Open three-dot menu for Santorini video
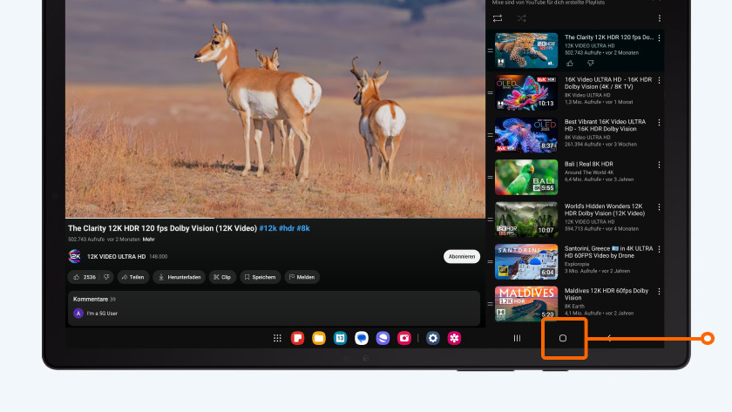Image resolution: width=732 pixels, height=412 pixels. coord(659,249)
